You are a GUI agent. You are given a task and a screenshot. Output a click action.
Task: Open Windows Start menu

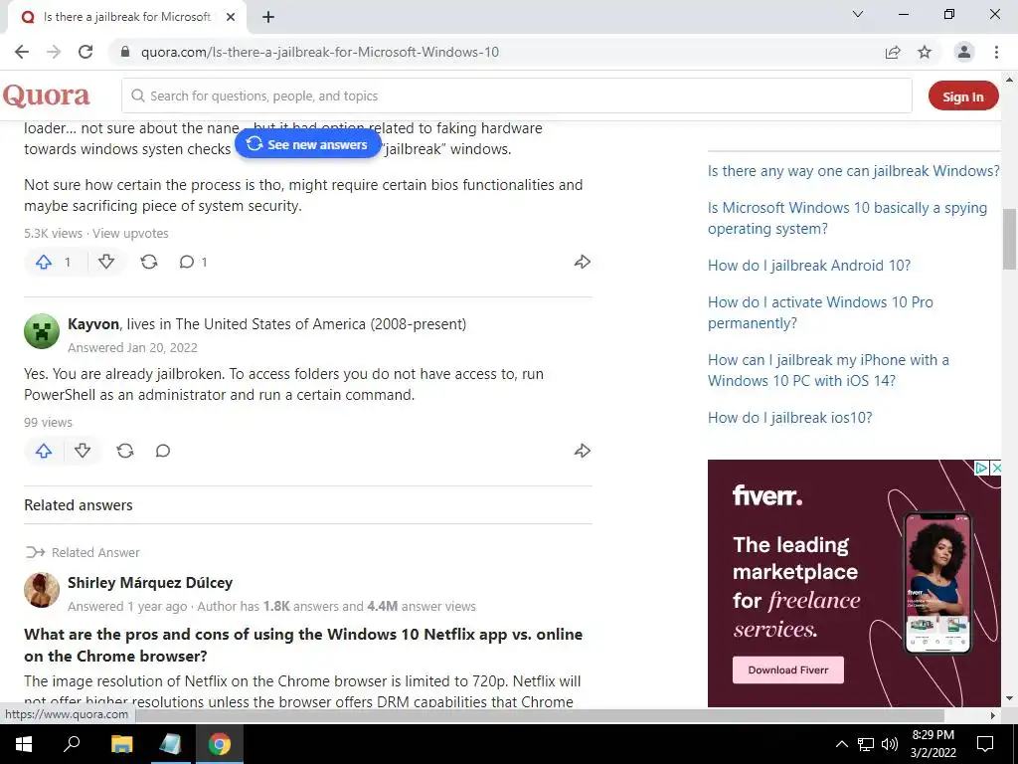pos(24,744)
